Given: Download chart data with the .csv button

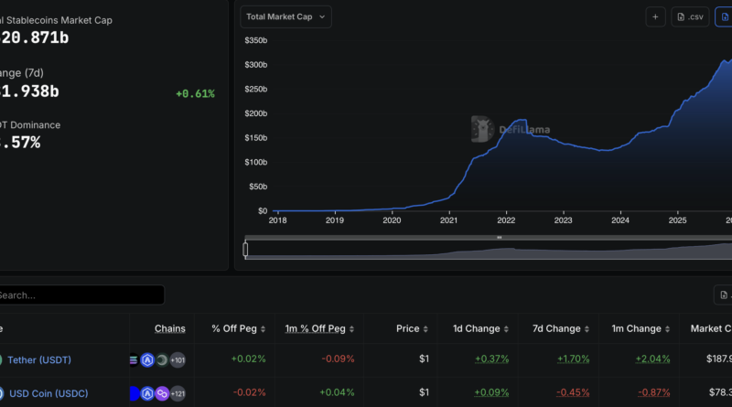Looking at the screenshot, I should [x=690, y=16].
